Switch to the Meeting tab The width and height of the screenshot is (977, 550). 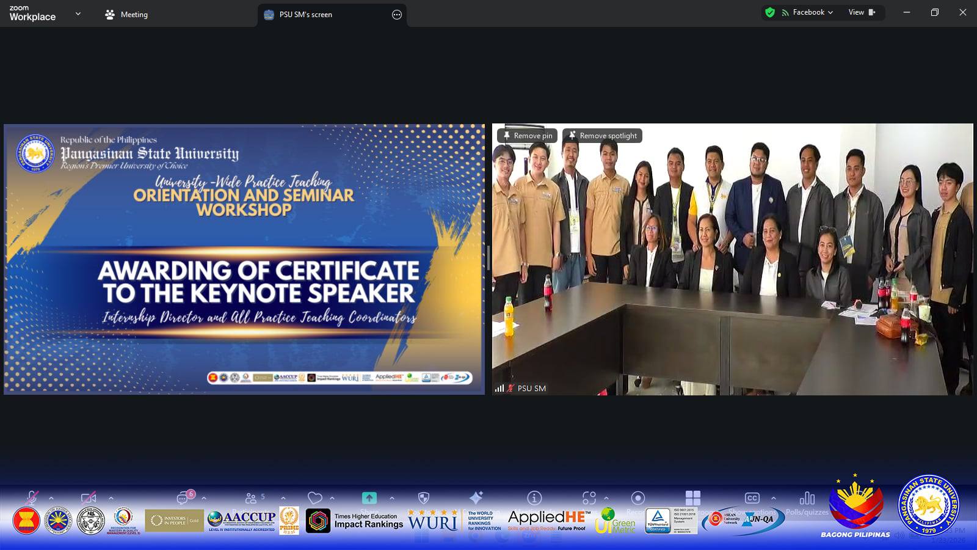click(127, 15)
